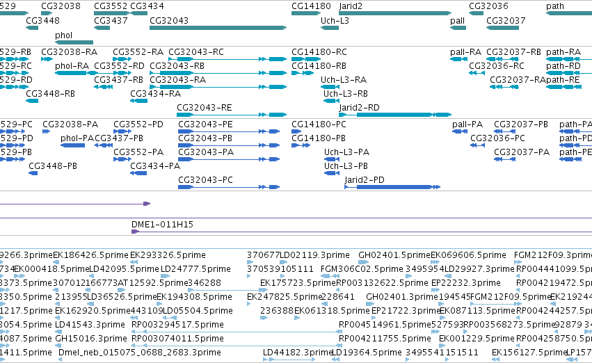The width and height of the screenshot is (592, 363).
Task: Select EST LD24777.5prime
Action: click(x=195, y=269)
